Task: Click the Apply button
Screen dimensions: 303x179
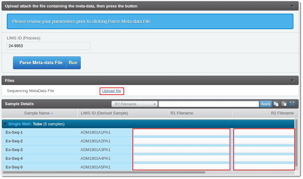Action: 266,104
